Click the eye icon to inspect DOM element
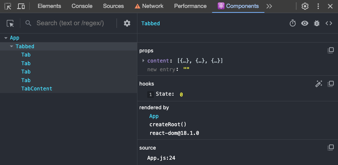Screen dimensions: 338x165 [x=305, y=23]
